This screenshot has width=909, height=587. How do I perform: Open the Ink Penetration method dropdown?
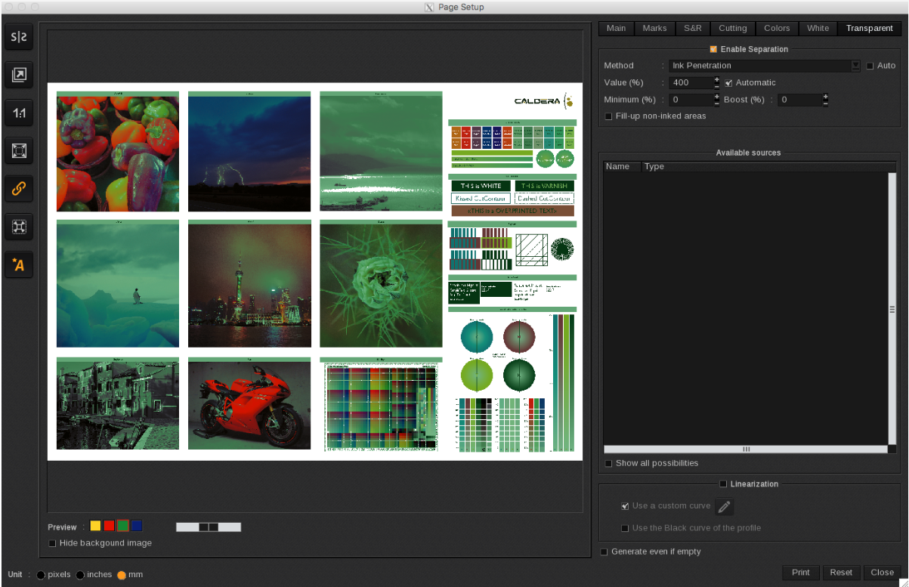click(855, 66)
